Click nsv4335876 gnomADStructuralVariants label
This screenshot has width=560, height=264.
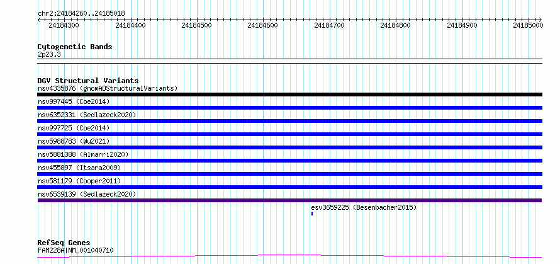pyautogui.click(x=108, y=88)
